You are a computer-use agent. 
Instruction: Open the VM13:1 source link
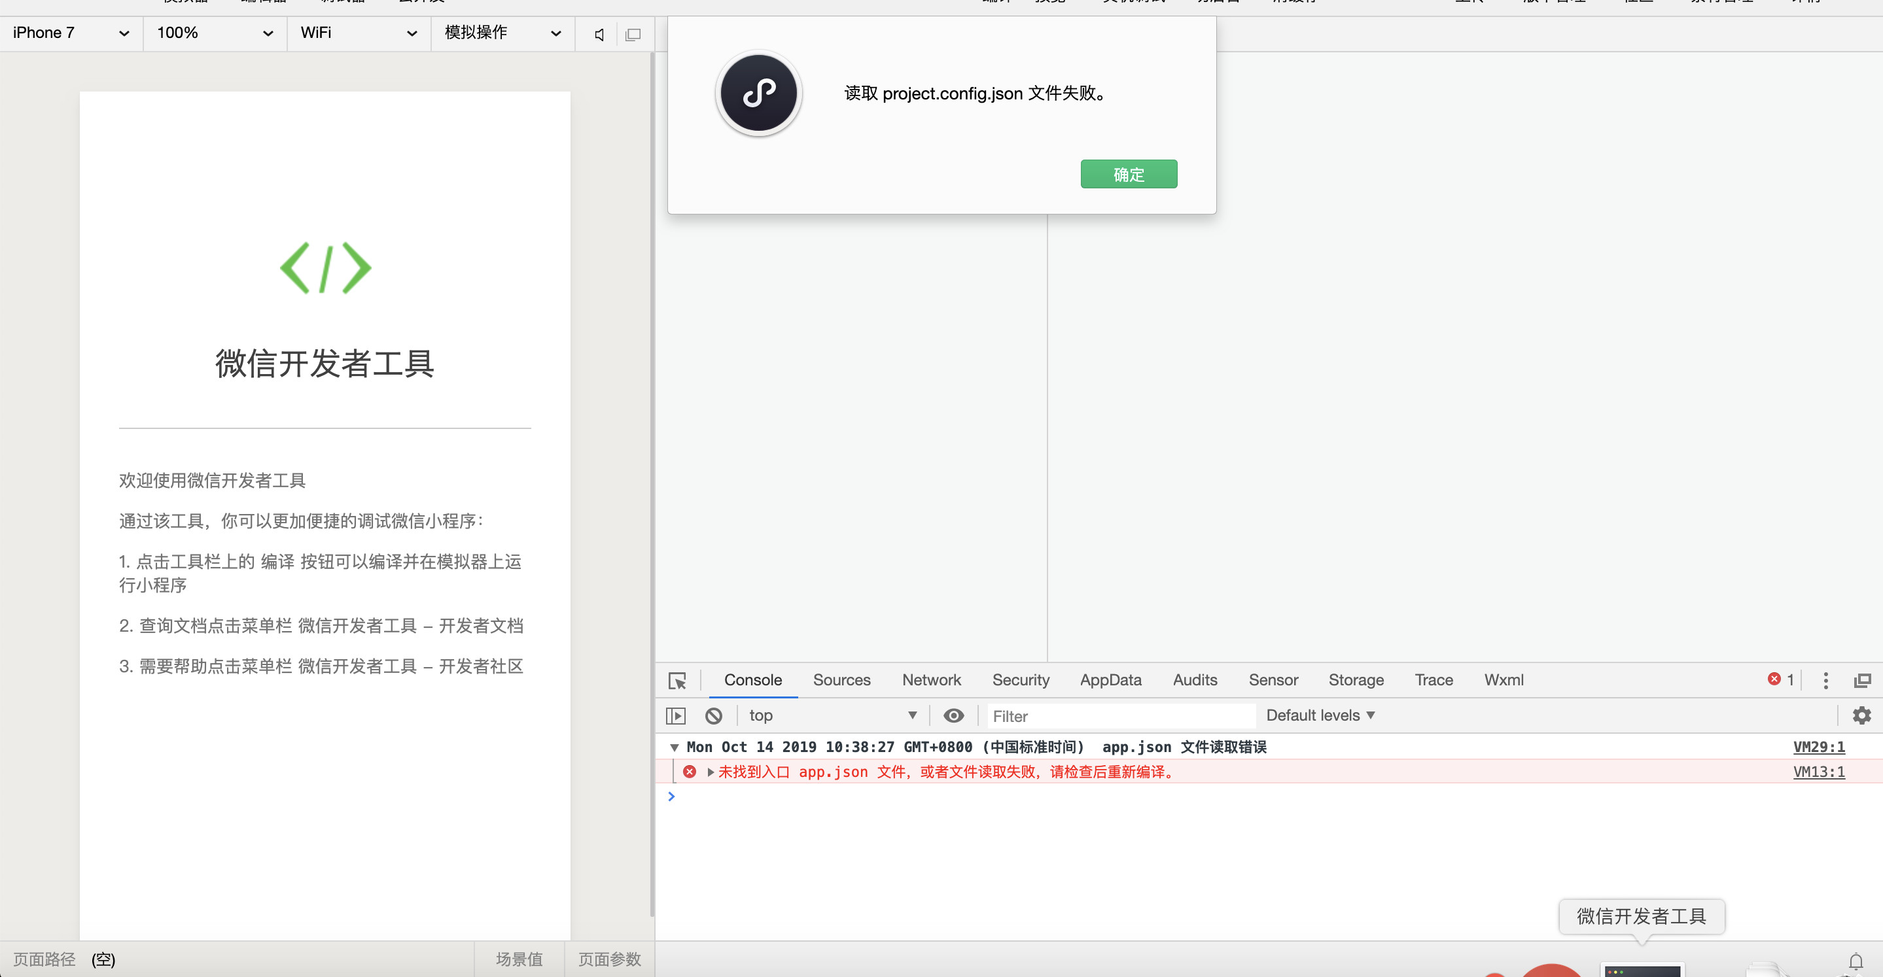coord(1818,772)
